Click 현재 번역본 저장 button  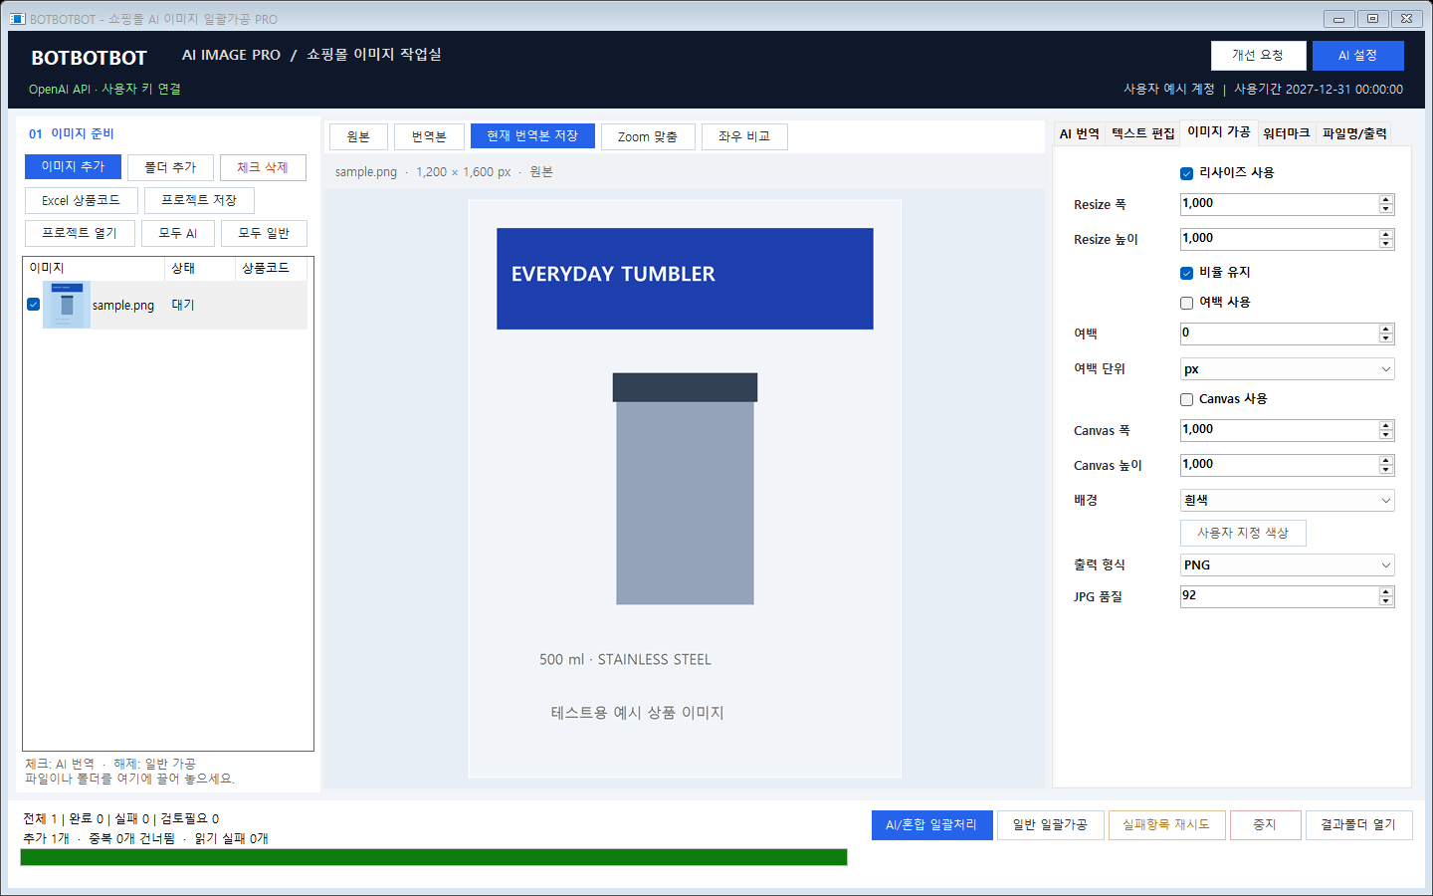pyautogui.click(x=532, y=136)
